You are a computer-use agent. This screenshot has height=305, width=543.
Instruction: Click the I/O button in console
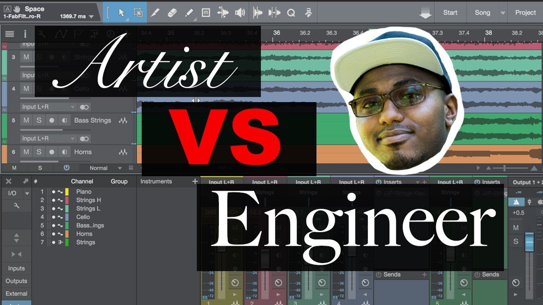point(12,193)
